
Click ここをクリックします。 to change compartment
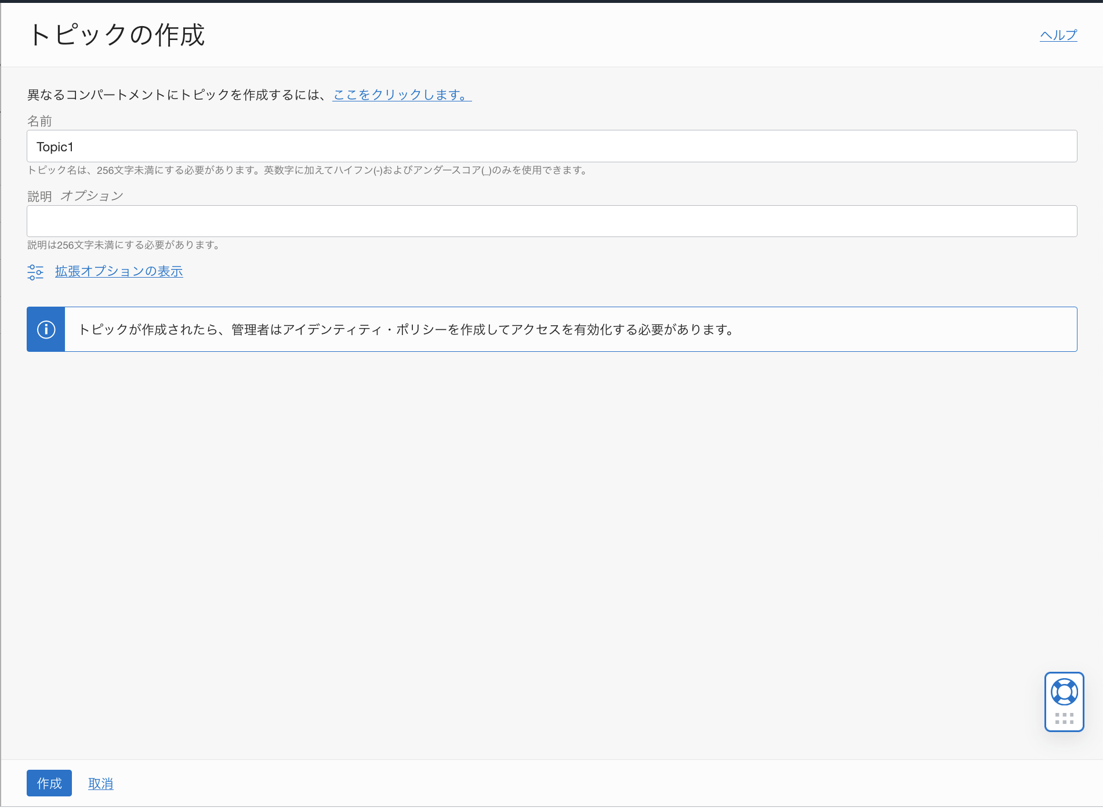pos(401,95)
